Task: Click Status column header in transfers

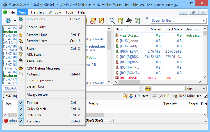Action: pyautogui.click(x=122, y=104)
